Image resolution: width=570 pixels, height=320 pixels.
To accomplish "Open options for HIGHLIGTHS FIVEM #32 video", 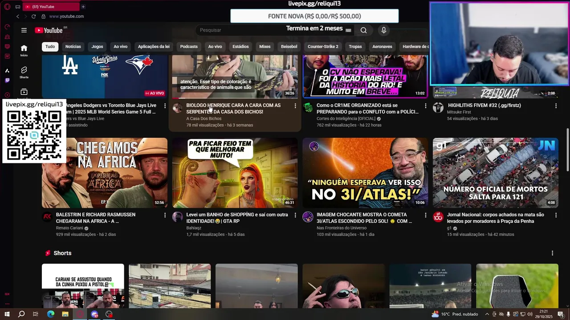I will 556,106.
